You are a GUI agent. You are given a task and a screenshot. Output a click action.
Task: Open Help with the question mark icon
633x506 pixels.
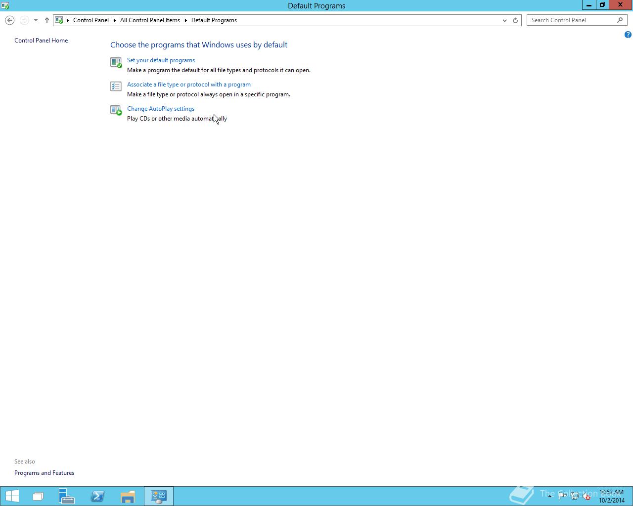pyautogui.click(x=628, y=35)
